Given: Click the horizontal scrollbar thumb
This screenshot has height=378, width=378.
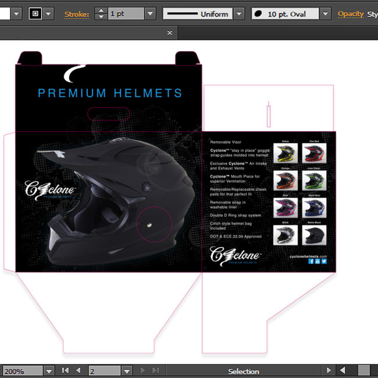Looking at the screenshot, I should pyautogui.click(x=364, y=370).
